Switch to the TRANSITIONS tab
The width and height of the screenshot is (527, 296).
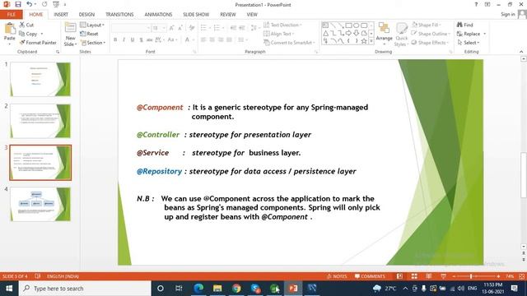click(119, 15)
